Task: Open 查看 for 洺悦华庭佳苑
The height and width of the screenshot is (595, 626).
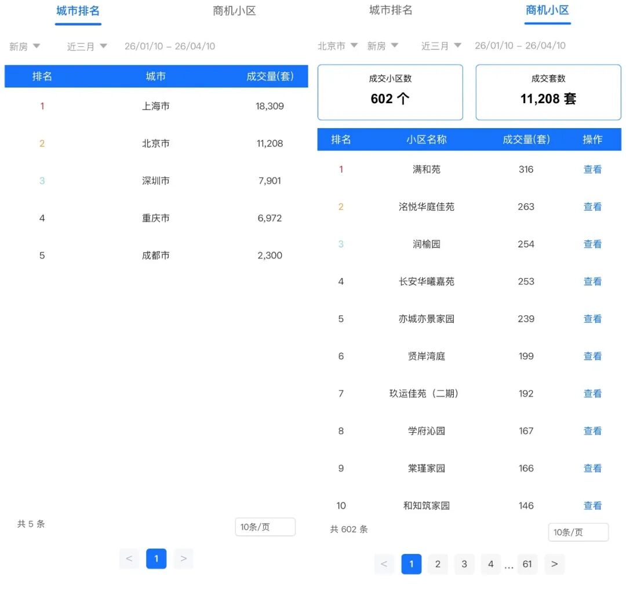Action: click(592, 207)
